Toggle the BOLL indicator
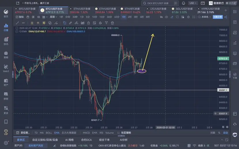Viewport: 239px width, 149px height. coord(49,133)
